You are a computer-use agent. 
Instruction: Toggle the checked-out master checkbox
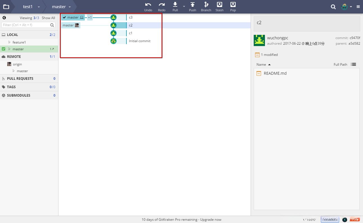click(4, 49)
